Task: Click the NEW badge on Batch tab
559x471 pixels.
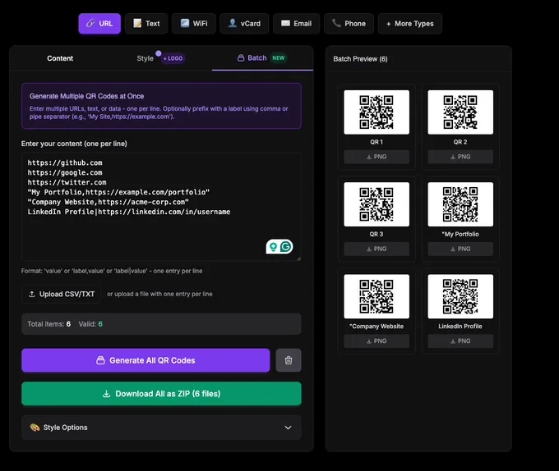Action: 279,58
